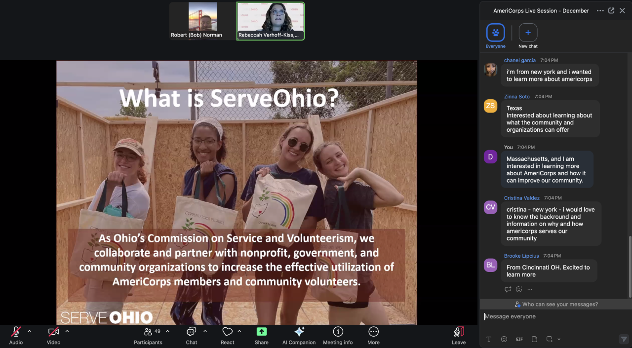
Task: Select chanel garcia's new york message
Action: click(x=550, y=76)
